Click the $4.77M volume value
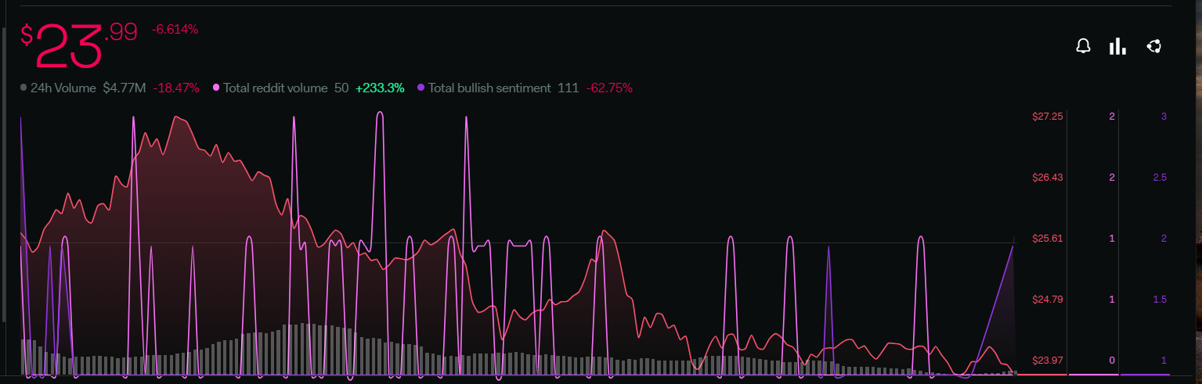This screenshot has height=384, width=1202. (x=124, y=88)
